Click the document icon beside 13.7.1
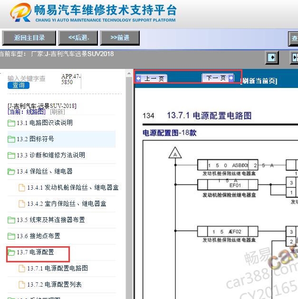 (22, 269)
